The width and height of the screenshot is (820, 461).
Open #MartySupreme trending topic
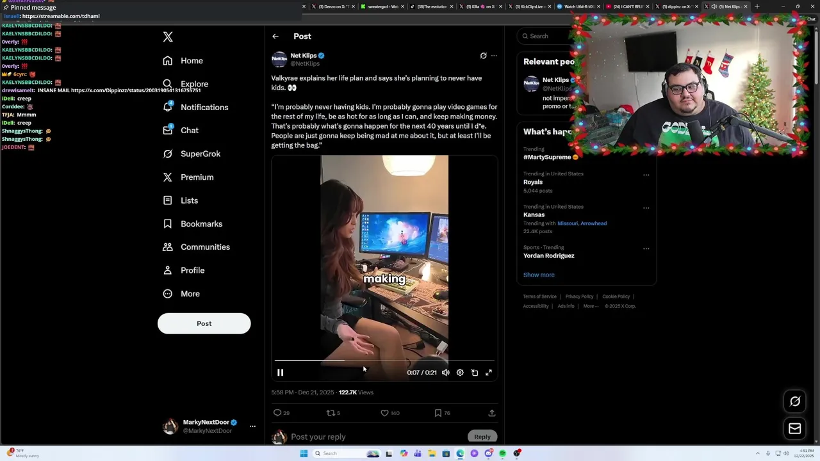click(x=547, y=157)
